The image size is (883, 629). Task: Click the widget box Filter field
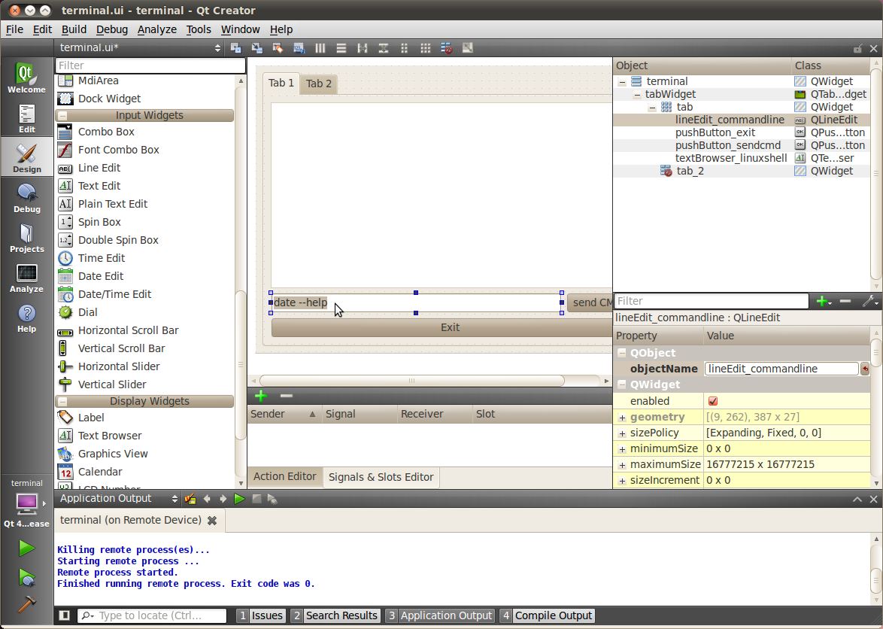pos(150,65)
